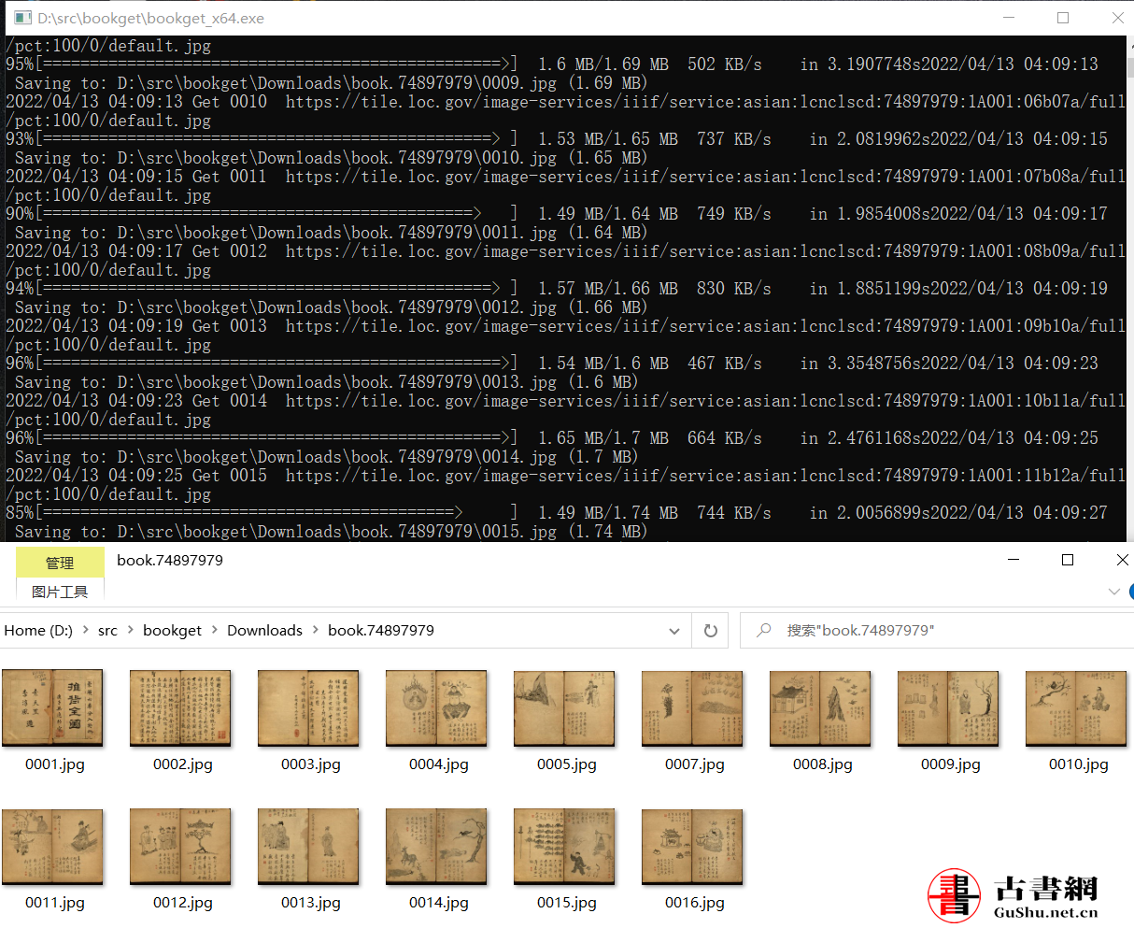Select the 0009.jpg thumbnail image
1134x928 pixels.
tap(948, 708)
